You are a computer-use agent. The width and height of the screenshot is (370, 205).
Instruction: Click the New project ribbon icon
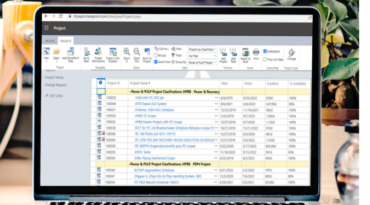[x=46, y=51]
